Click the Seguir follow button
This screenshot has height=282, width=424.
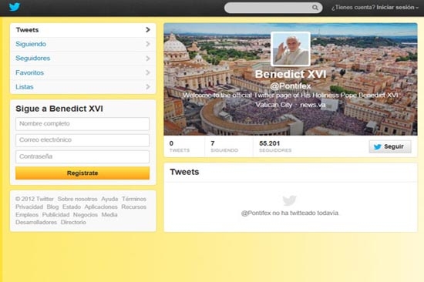coord(390,146)
